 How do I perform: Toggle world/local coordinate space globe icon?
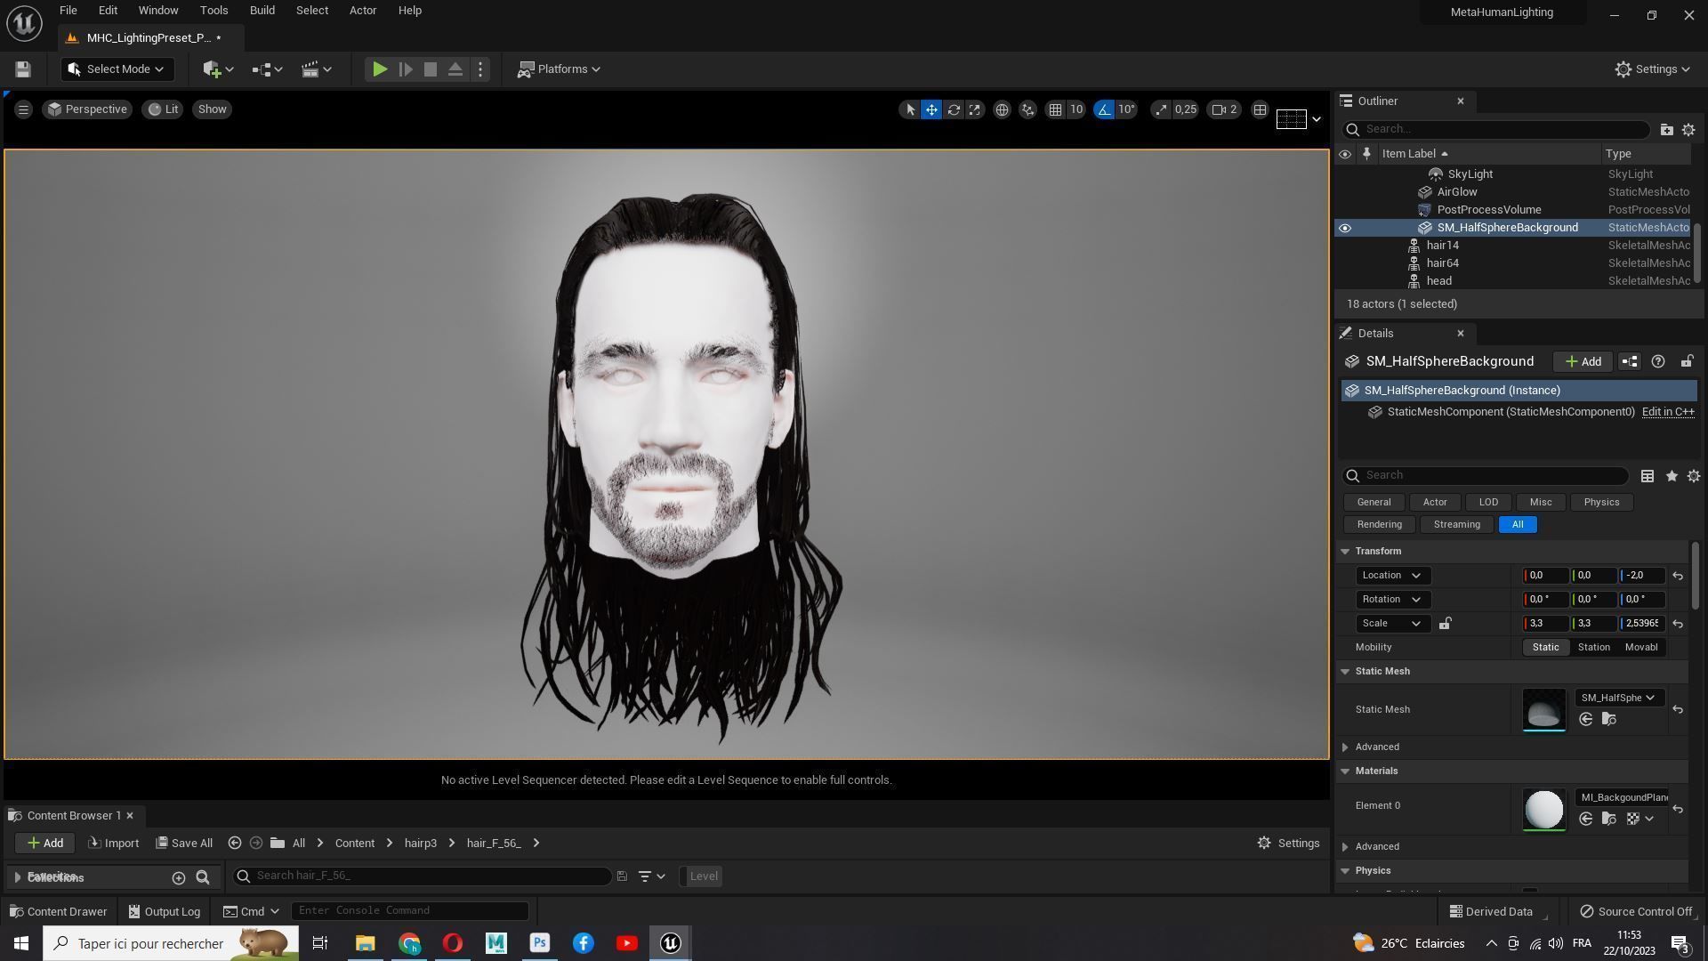pyautogui.click(x=1002, y=109)
